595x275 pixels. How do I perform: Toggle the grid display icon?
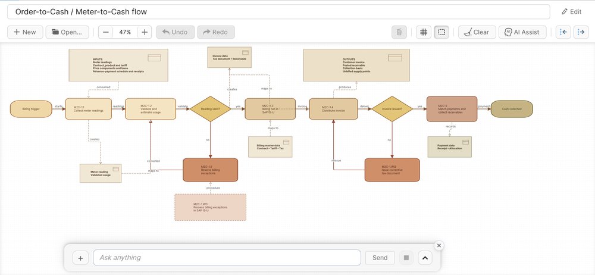coord(424,32)
